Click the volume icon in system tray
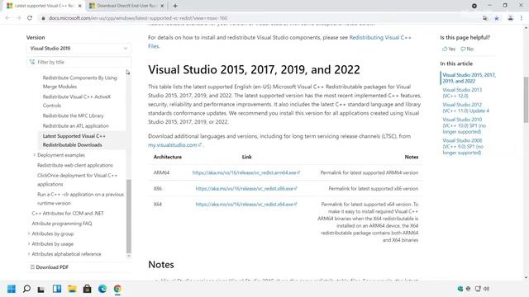The height and width of the screenshot is (297, 529). (486, 289)
